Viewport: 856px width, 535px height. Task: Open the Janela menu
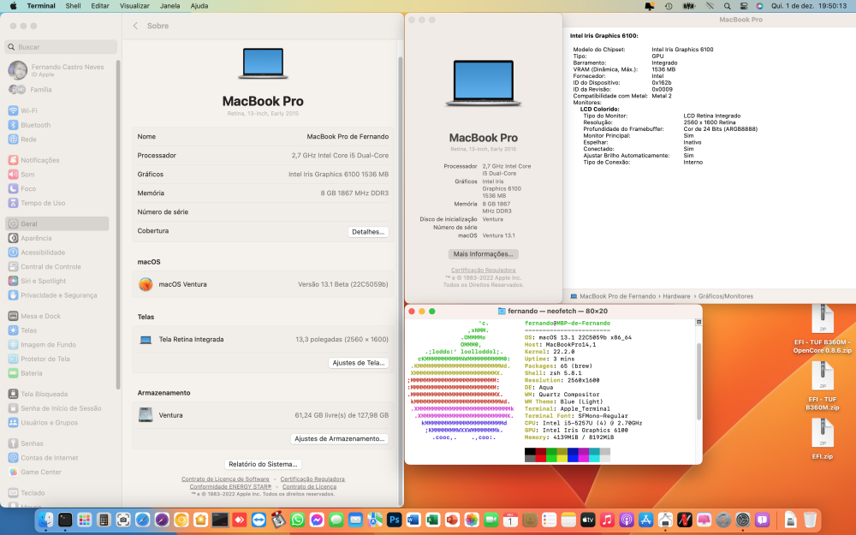click(x=169, y=6)
